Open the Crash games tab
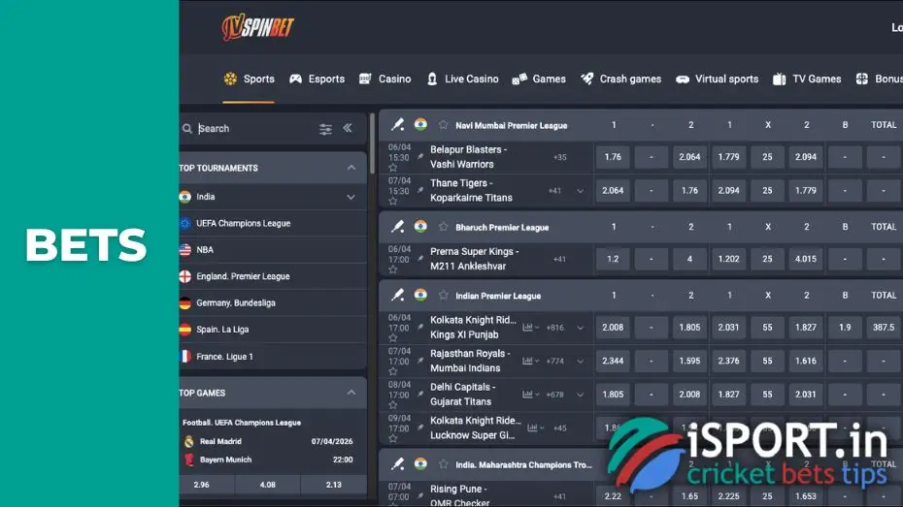 point(620,79)
